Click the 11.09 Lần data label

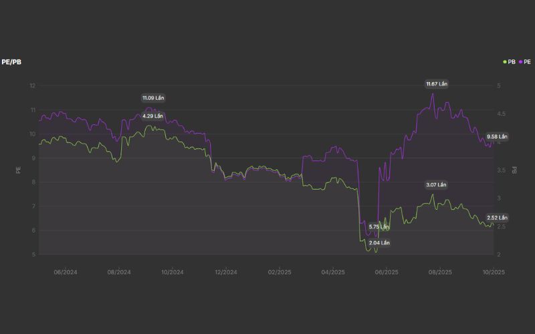pos(152,98)
